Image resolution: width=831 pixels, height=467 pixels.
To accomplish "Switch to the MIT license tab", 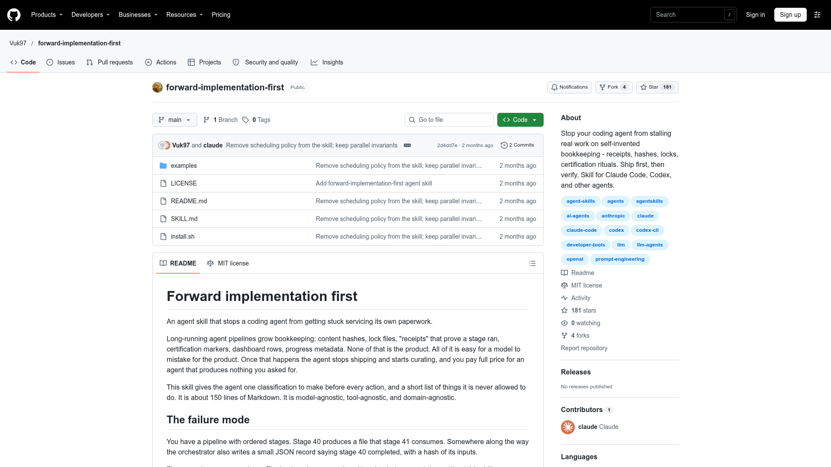I will [x=228, y=263].
